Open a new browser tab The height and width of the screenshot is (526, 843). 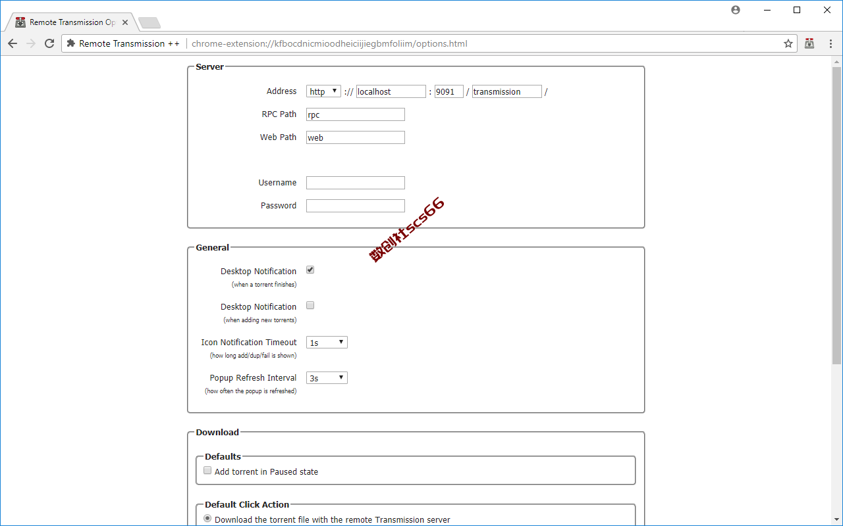click(x=150, y=23)
